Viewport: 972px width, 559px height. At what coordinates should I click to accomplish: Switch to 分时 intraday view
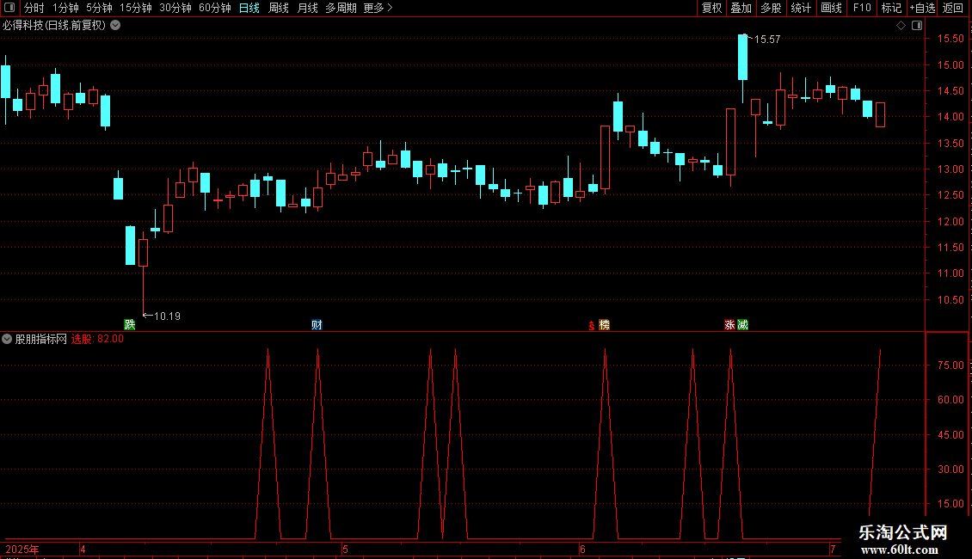pyautogui.click(x=34, y=8)
